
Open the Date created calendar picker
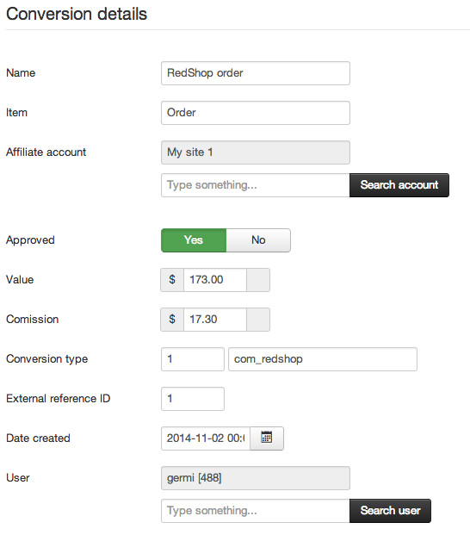[x=267, y=438]
